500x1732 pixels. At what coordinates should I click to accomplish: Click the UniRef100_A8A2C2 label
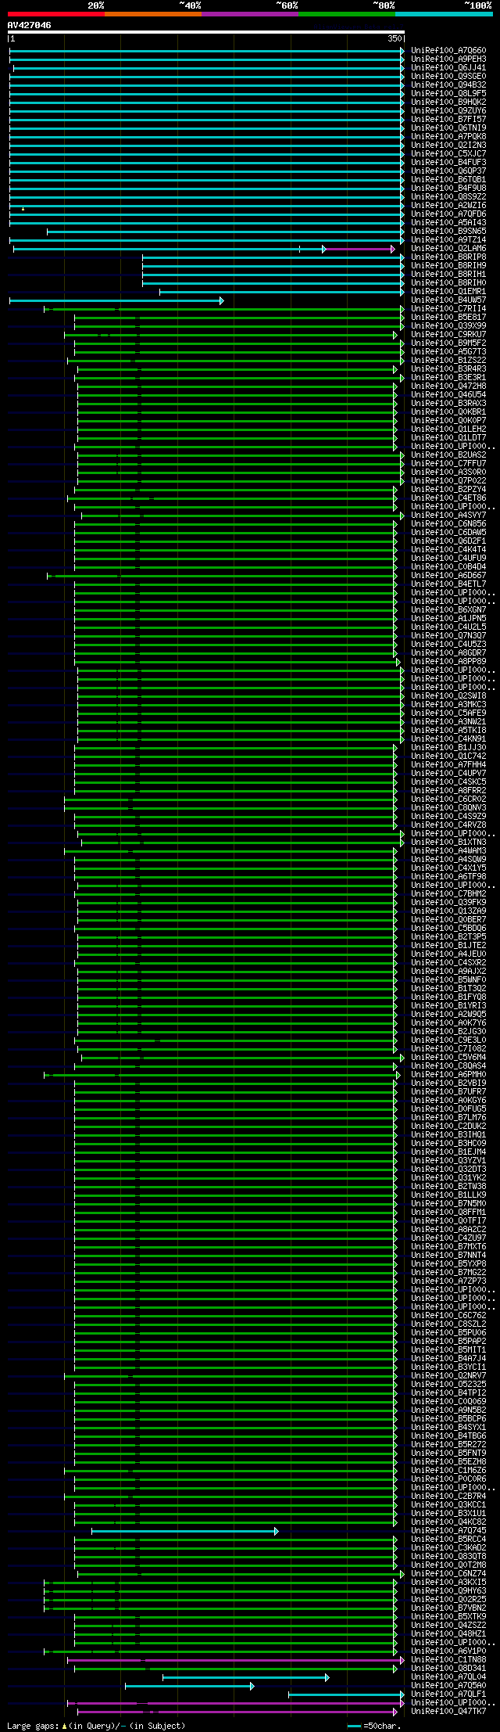point(448,1230)
